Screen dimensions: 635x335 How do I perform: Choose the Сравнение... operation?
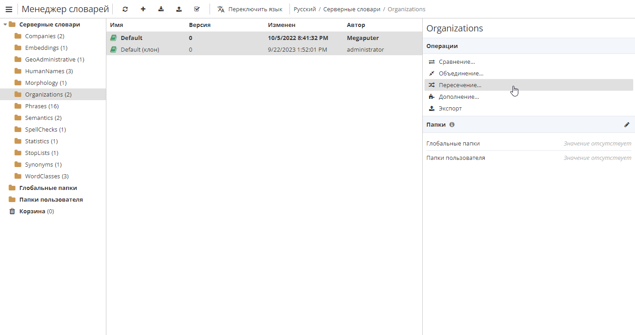529,62
